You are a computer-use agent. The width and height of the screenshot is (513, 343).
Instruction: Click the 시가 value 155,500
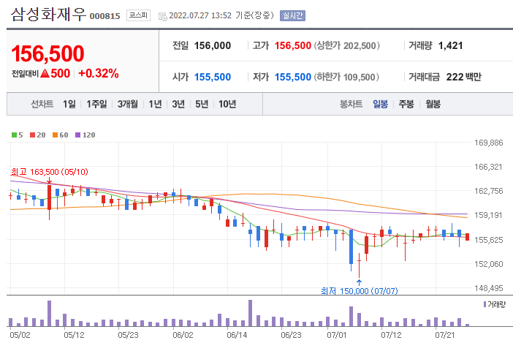[213, 77]
